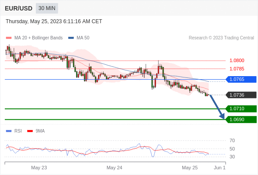Click the RSI 70 level label
This screenshot has width=258, height=175.
[232, 140]
